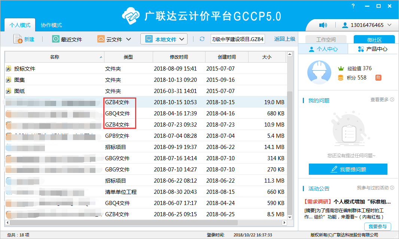Click the help question mark icon
Image resolution: width=399 pixels, height=239 pixels.
(x=353, y=6)
